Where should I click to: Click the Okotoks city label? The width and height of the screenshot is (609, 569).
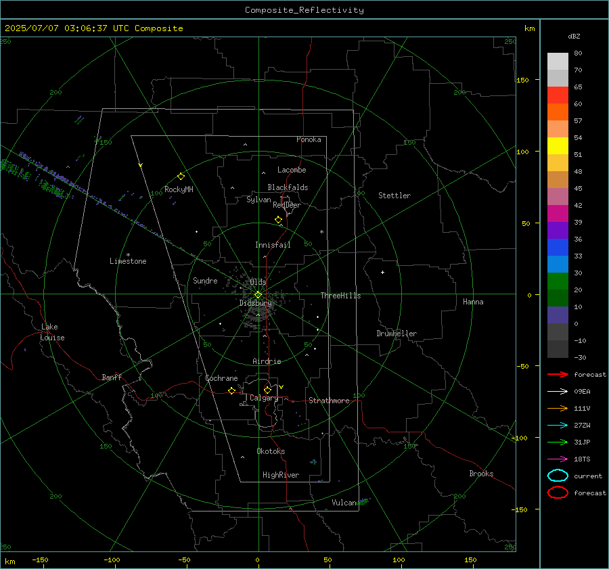coord(271,451)
